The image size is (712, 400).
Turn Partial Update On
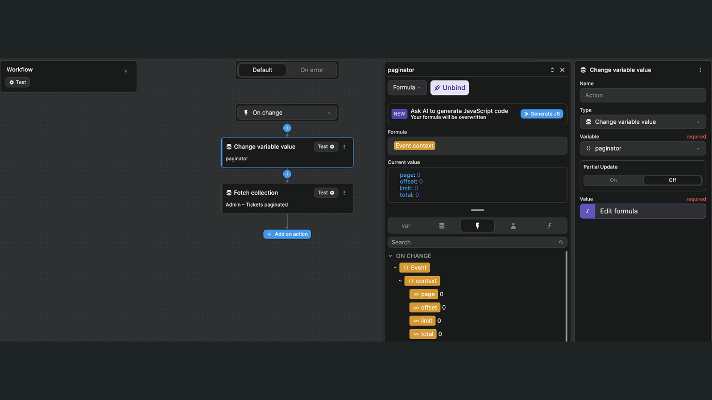tap(613, 180)
